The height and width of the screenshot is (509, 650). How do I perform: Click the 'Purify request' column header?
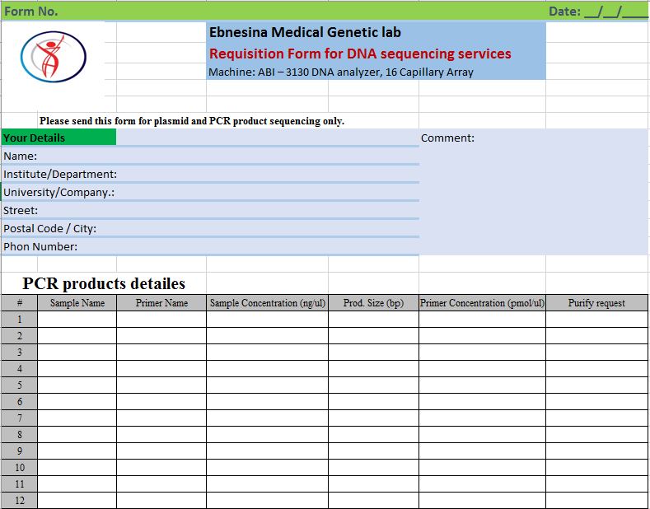click(x=596, y=303)
